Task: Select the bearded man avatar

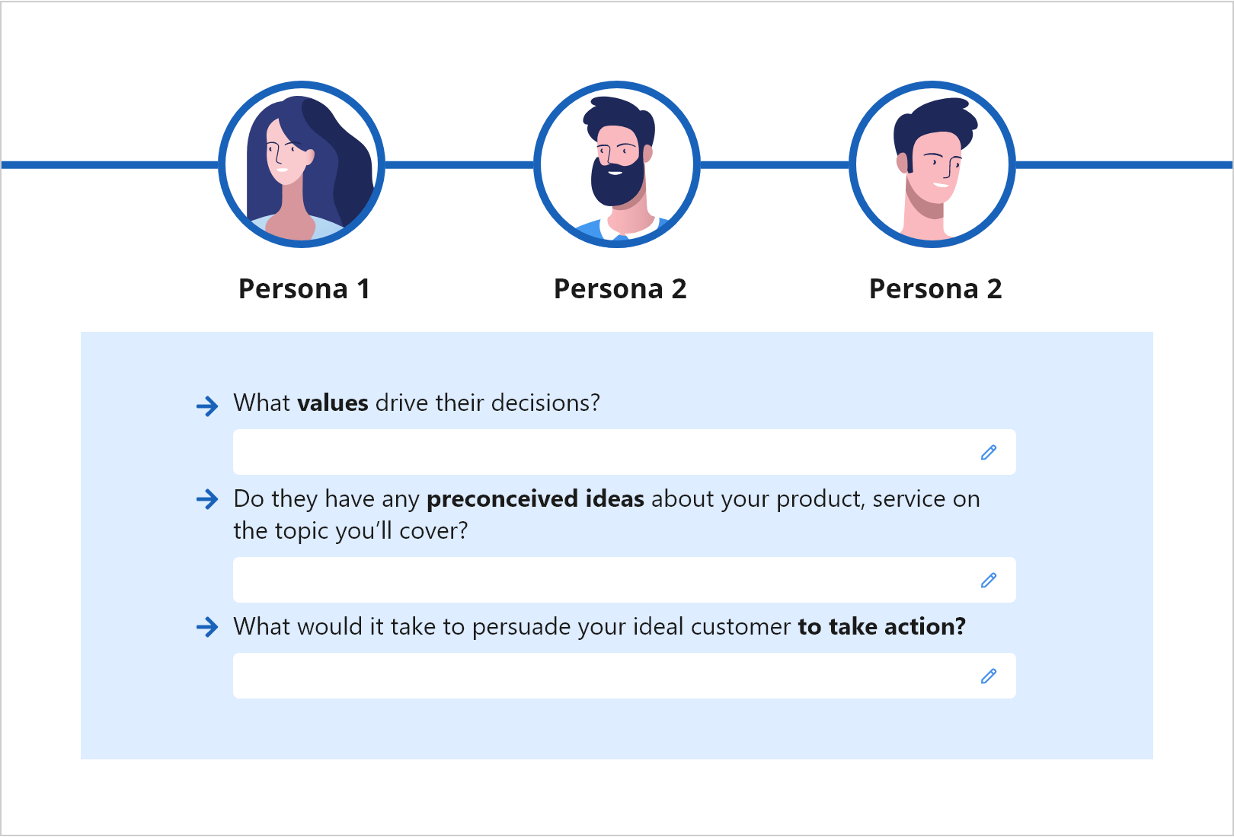Action: pos(617,164)
